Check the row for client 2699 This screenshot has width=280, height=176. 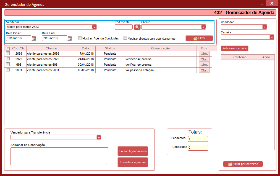coord(8,53)
